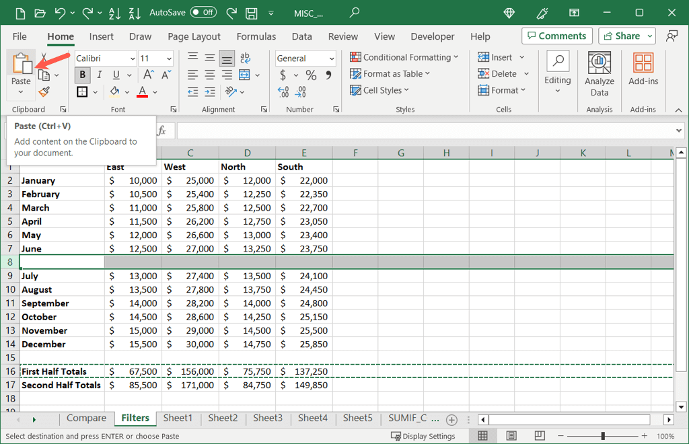Open the Formulas ribbon tab
Viewport: 689px width, 444px height.
256,36
